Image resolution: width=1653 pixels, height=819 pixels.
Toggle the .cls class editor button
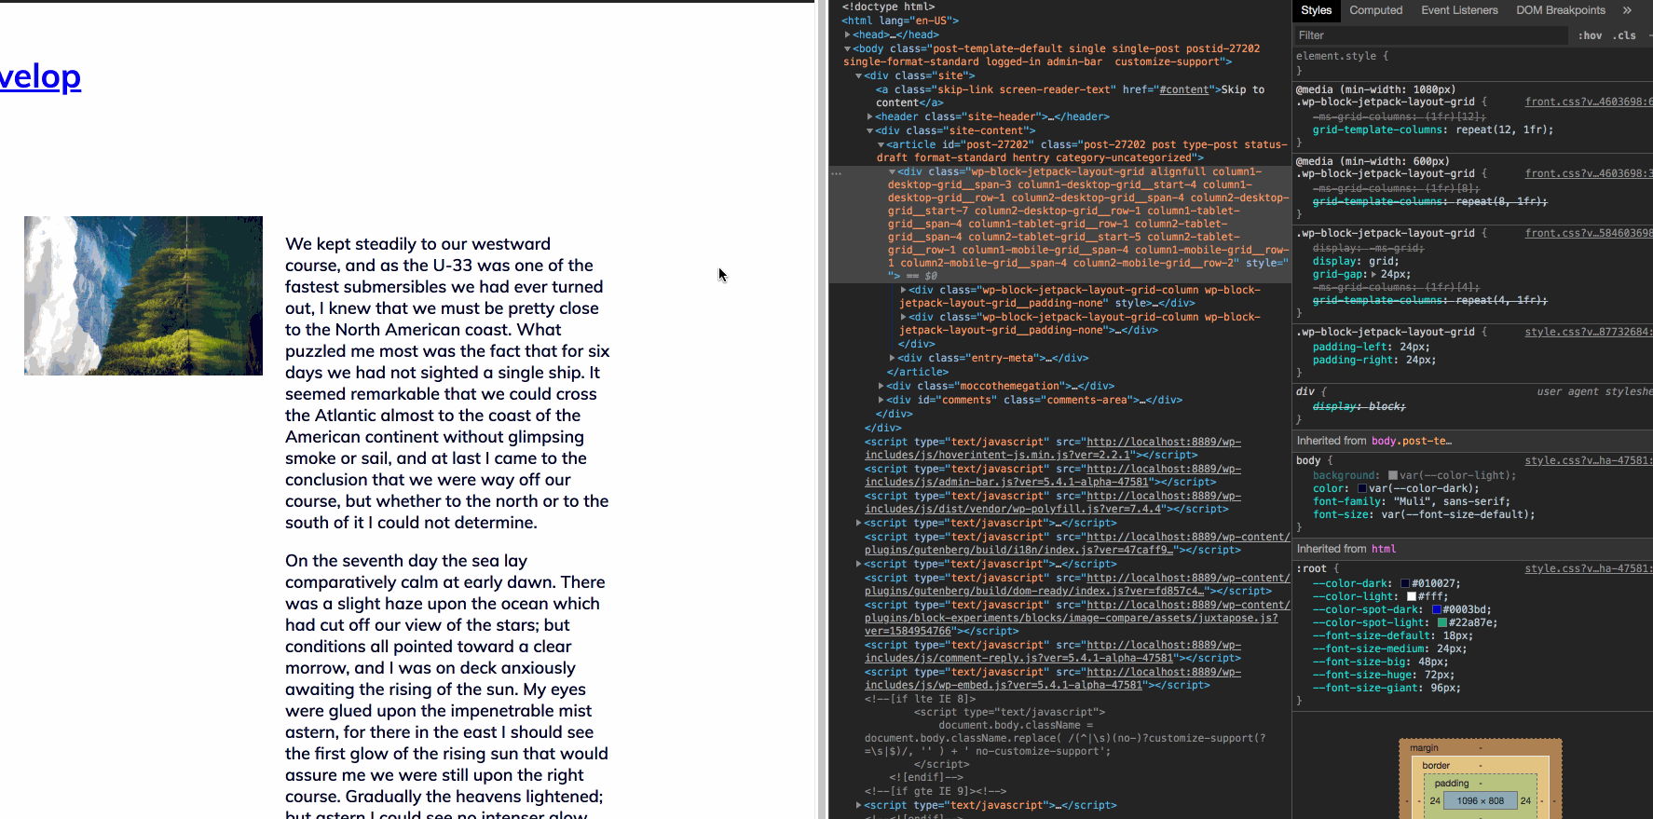1624,35
